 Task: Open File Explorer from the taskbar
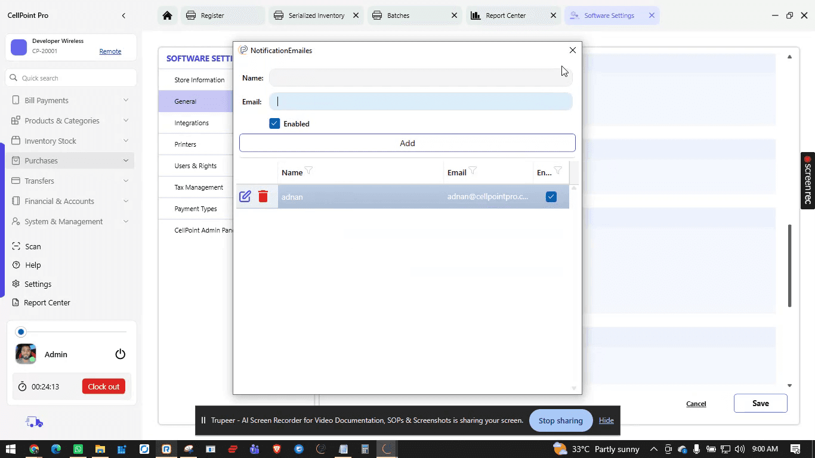coord(100,449)
